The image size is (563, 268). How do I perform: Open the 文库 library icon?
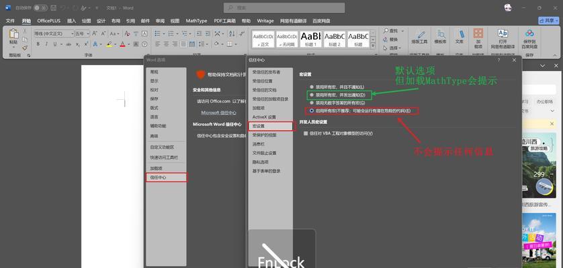460,38
